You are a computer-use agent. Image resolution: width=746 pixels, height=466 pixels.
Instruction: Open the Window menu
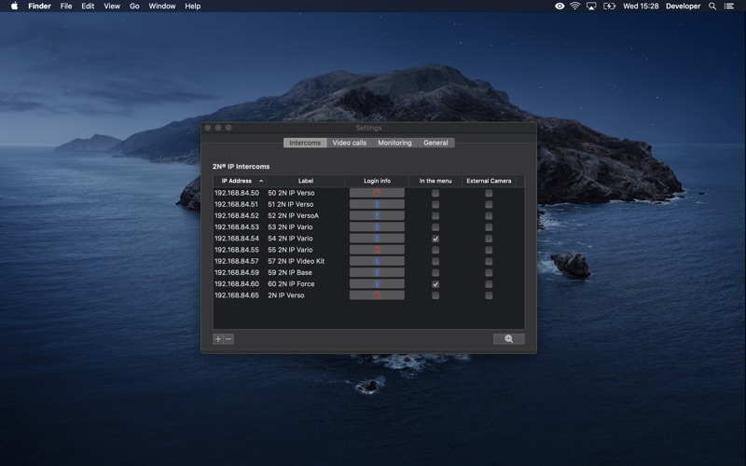(x=161, y=7)
